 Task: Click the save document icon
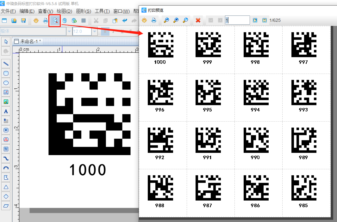pos(23,21)
